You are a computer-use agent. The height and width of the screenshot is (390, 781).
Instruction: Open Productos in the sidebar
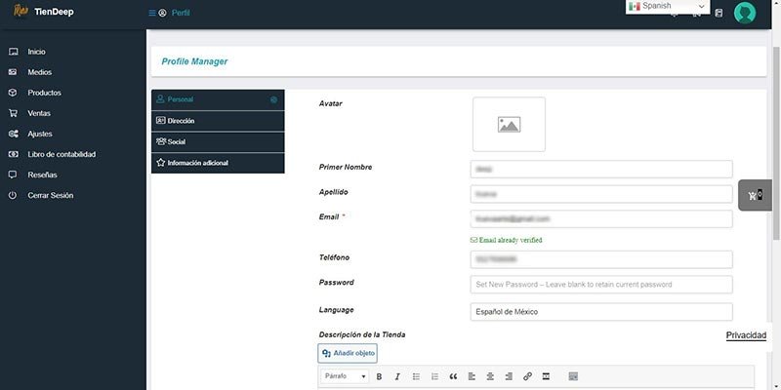(x=45, y=93)
